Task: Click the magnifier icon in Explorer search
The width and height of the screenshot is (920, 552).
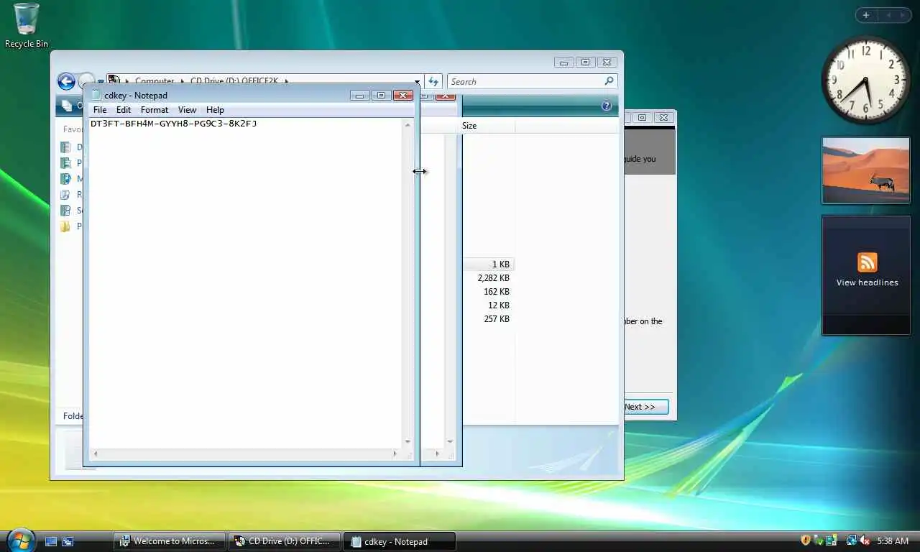Action: (609, 81)
